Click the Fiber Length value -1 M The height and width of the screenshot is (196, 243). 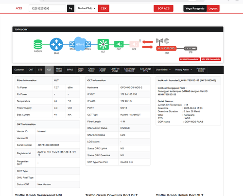coord(122,122)
